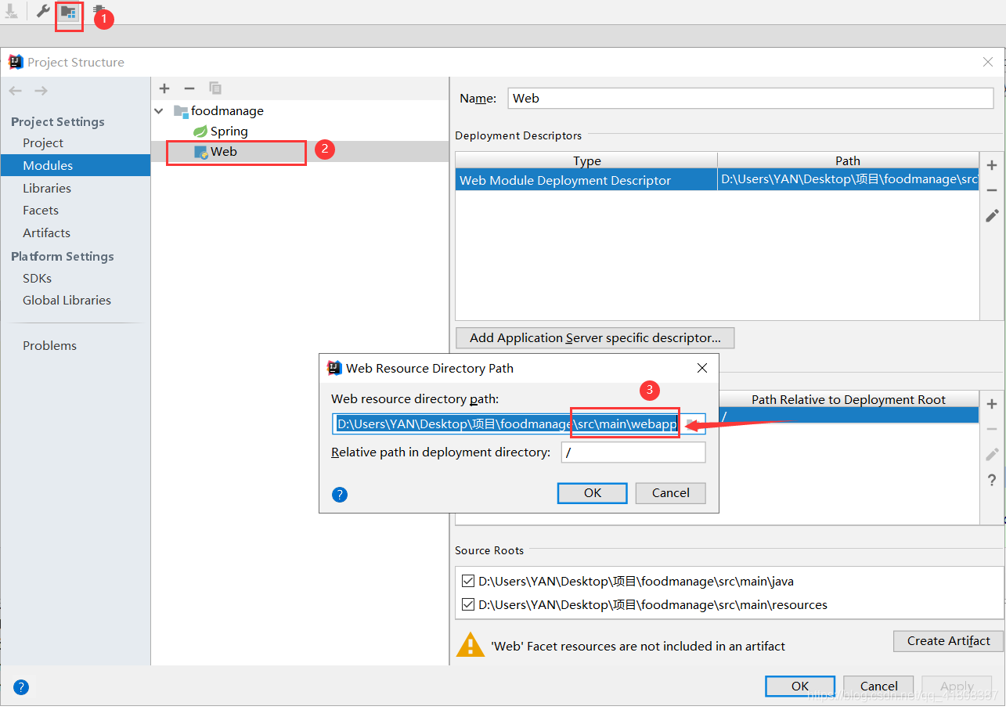Toggle src\main\java source root checkbox

coord(468,581)
